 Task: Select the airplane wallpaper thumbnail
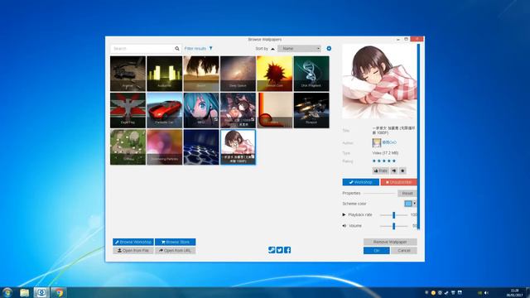(x=128, y=74)
